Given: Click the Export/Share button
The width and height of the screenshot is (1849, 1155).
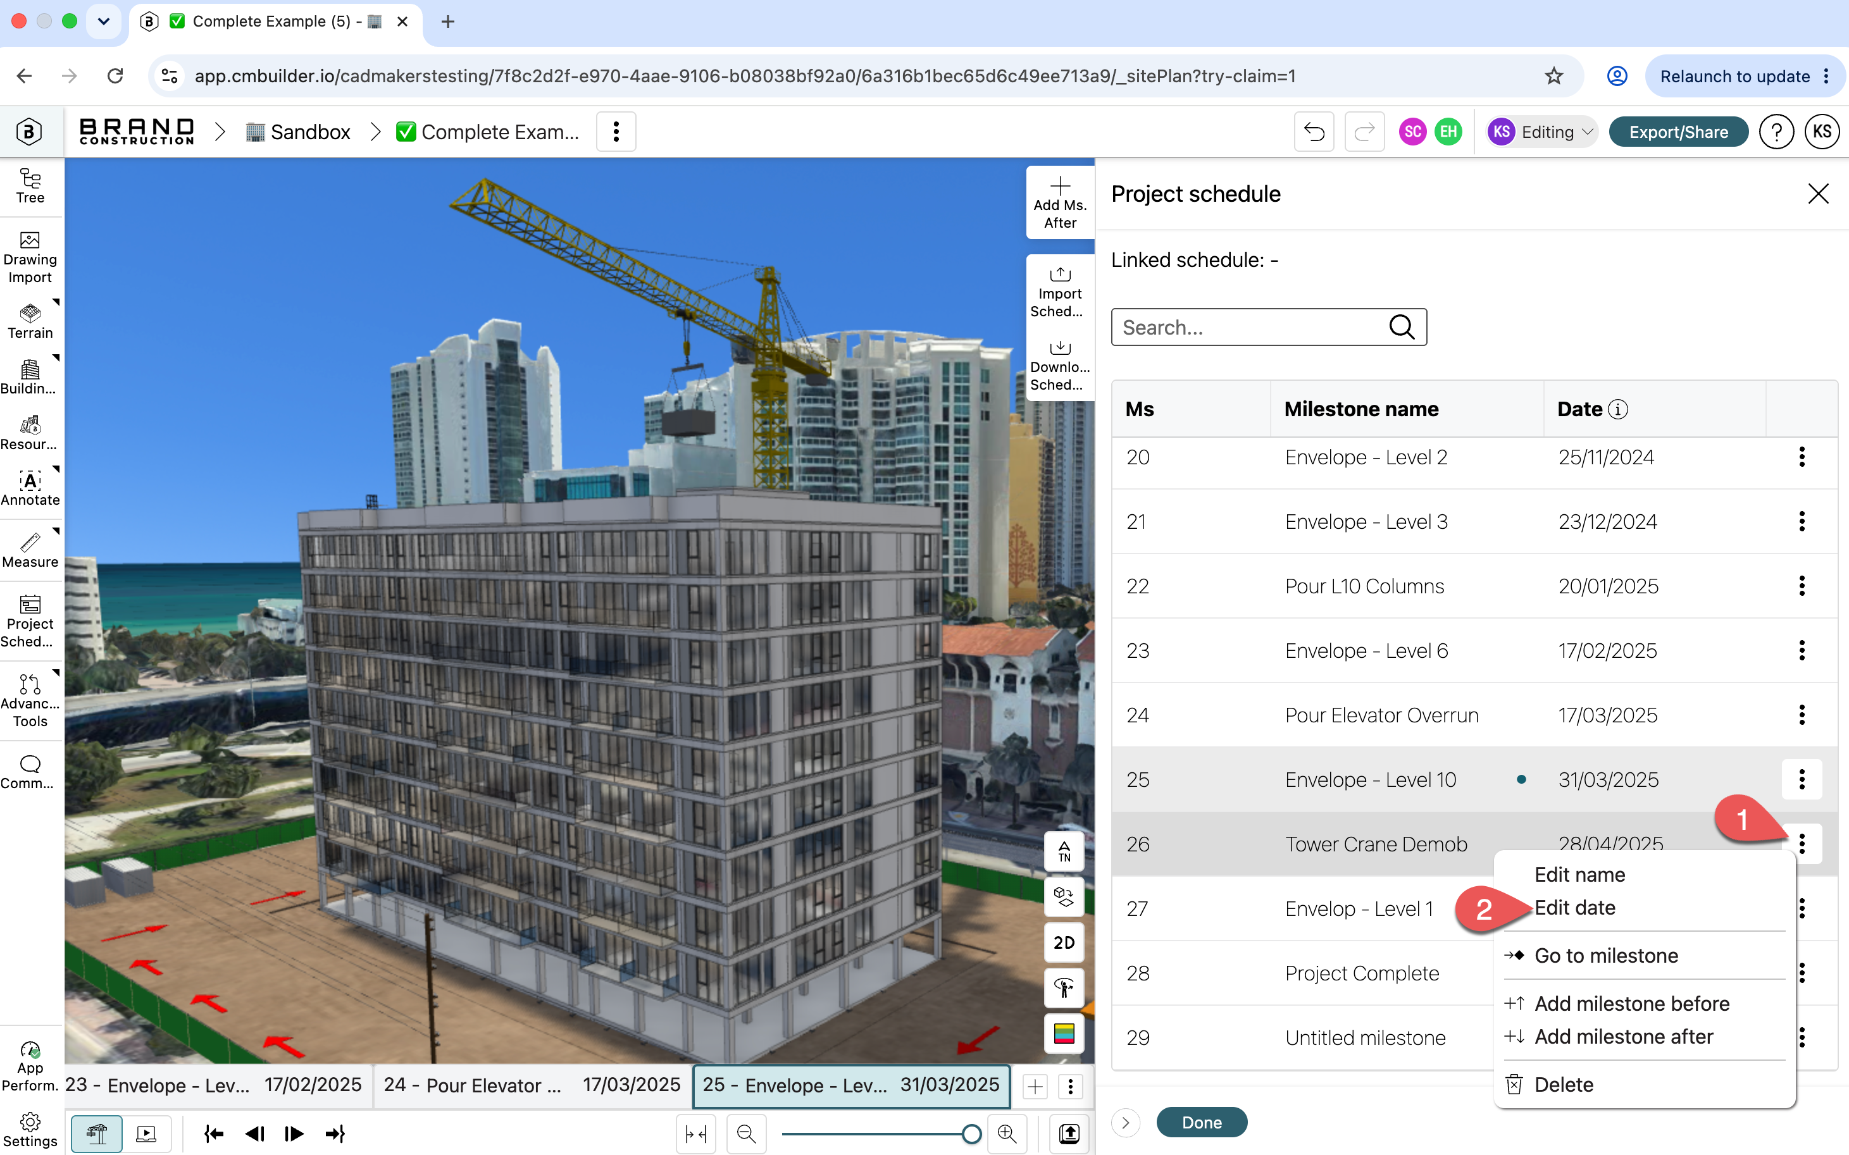Looking at the screenshot, I should click(1678, 132).
